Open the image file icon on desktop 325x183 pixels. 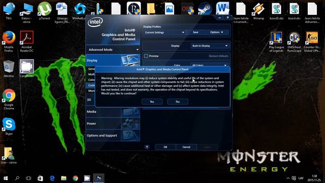[x=169, y=9]
